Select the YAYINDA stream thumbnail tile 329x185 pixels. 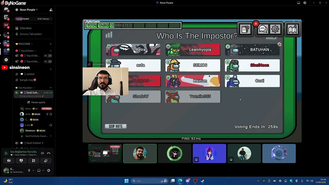click(x=105, y=153)
